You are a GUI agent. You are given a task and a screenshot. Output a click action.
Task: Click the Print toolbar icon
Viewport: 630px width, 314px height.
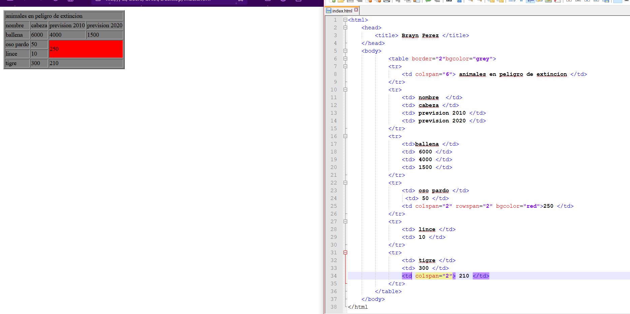[x=387, y=1]
